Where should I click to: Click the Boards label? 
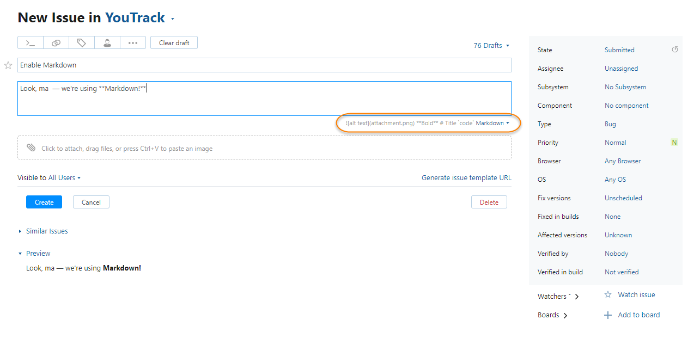[548, 315]
